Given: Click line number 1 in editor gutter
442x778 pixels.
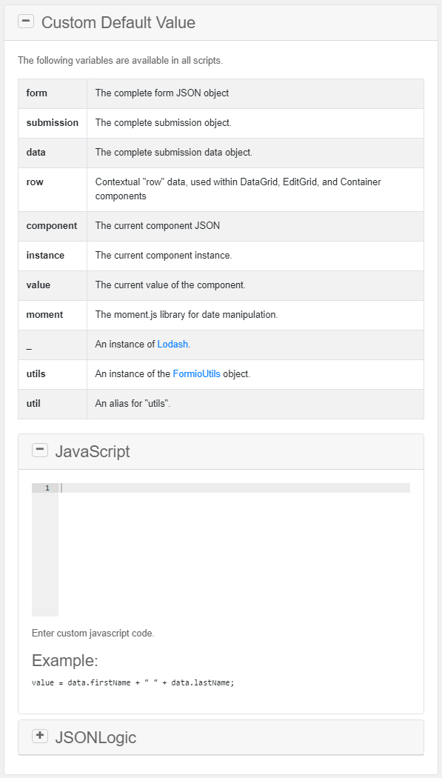Looking at the screenshot, I should point(47,488).
